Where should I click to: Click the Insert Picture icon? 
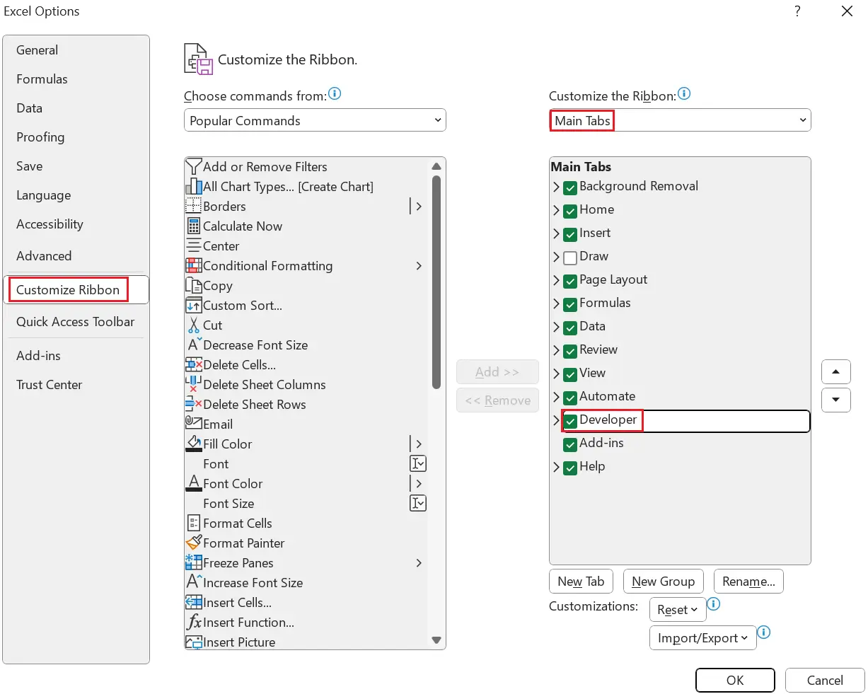[193, 642]
